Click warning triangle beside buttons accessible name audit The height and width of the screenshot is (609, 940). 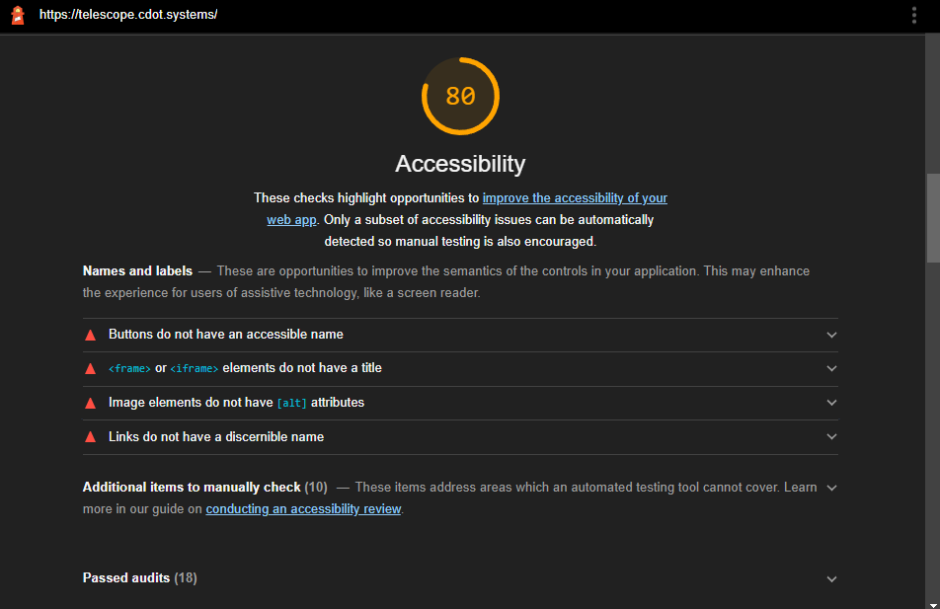pyautogui.click(x=91, y=334)
